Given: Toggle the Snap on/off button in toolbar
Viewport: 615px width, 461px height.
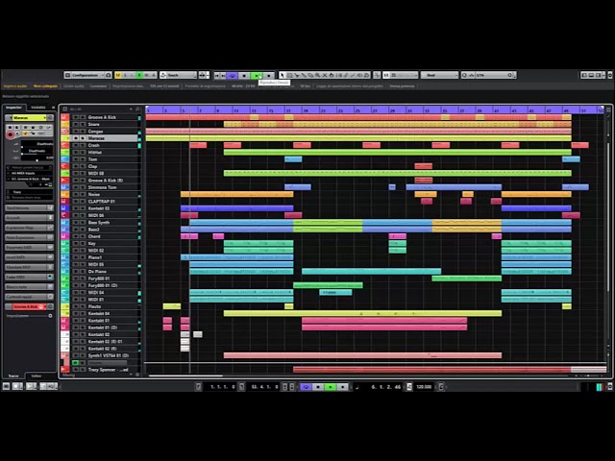Looking at the screenshot, I should click(x=386, y=75).
